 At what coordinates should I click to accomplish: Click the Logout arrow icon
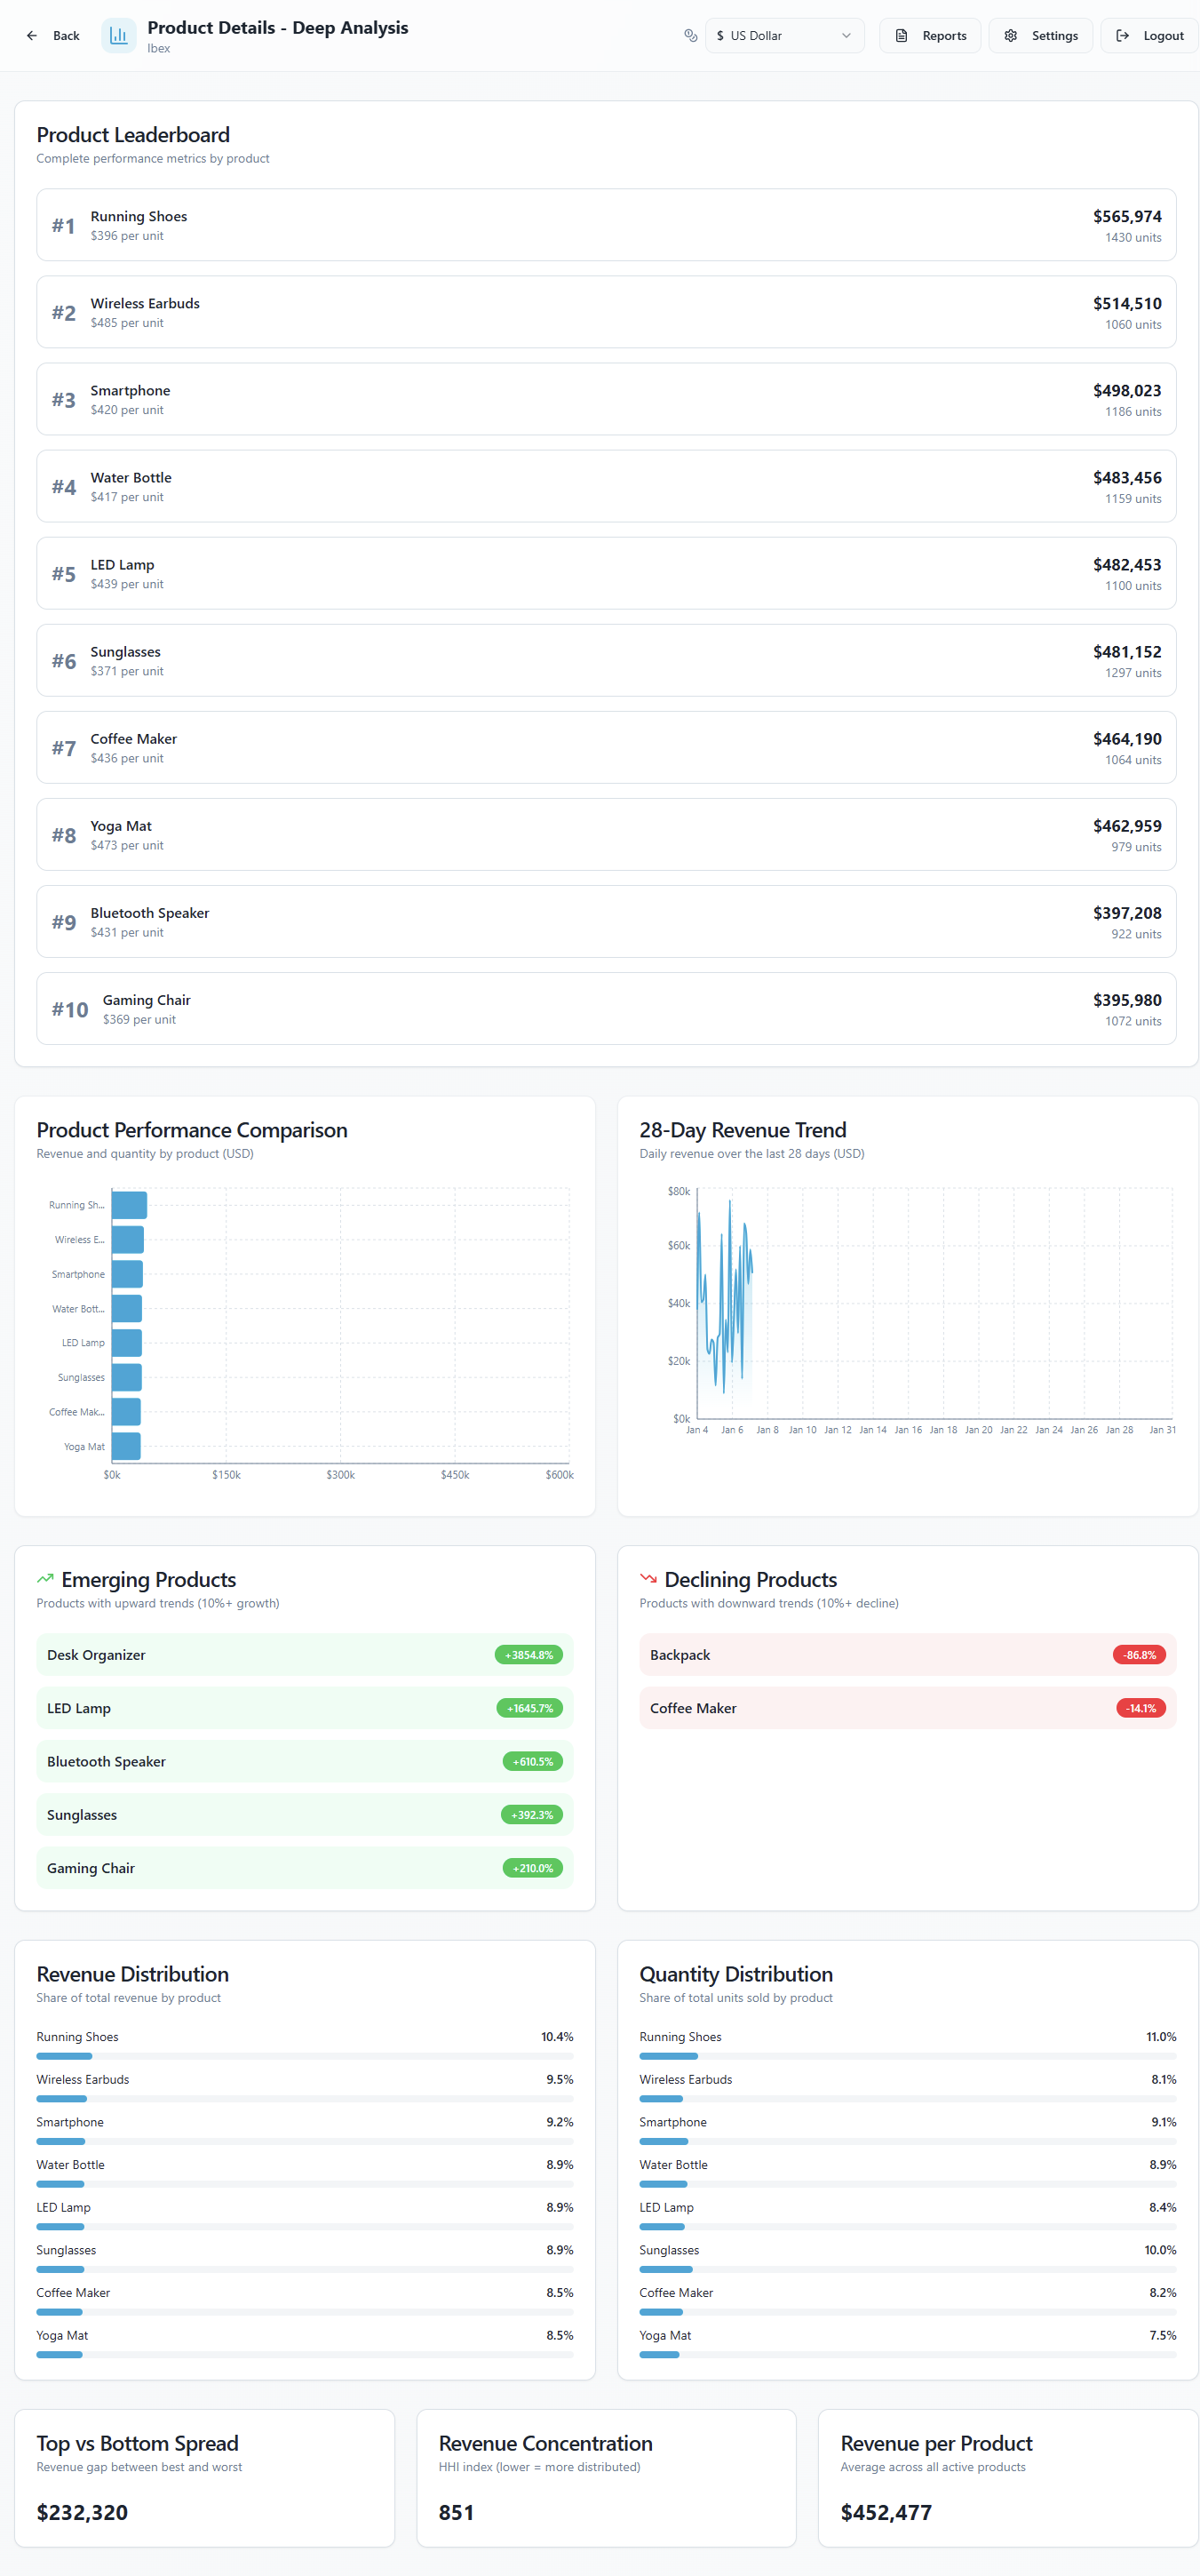[x=1122, y=36]
